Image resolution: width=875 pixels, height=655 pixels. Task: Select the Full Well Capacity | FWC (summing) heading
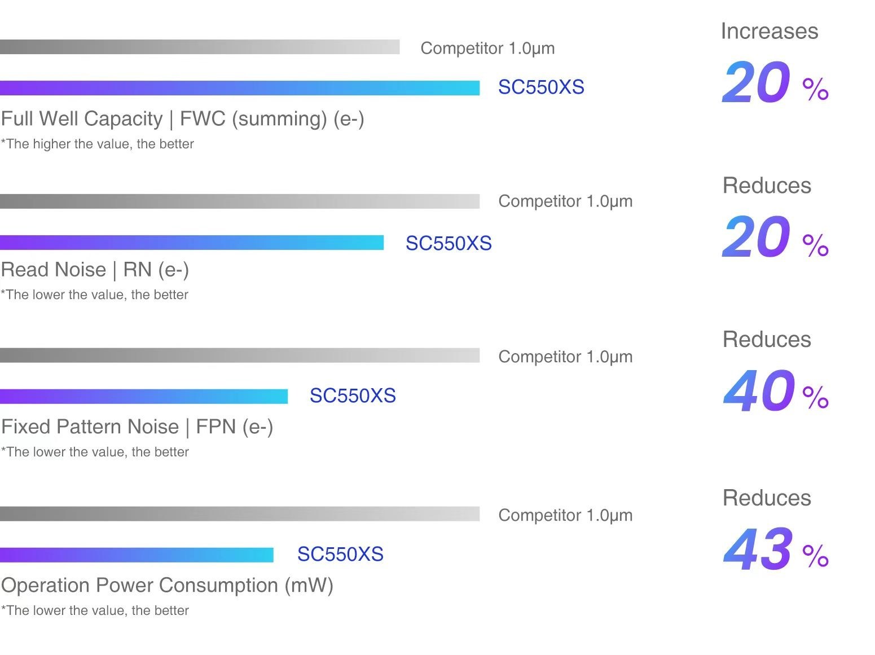(x=182, y=118)
